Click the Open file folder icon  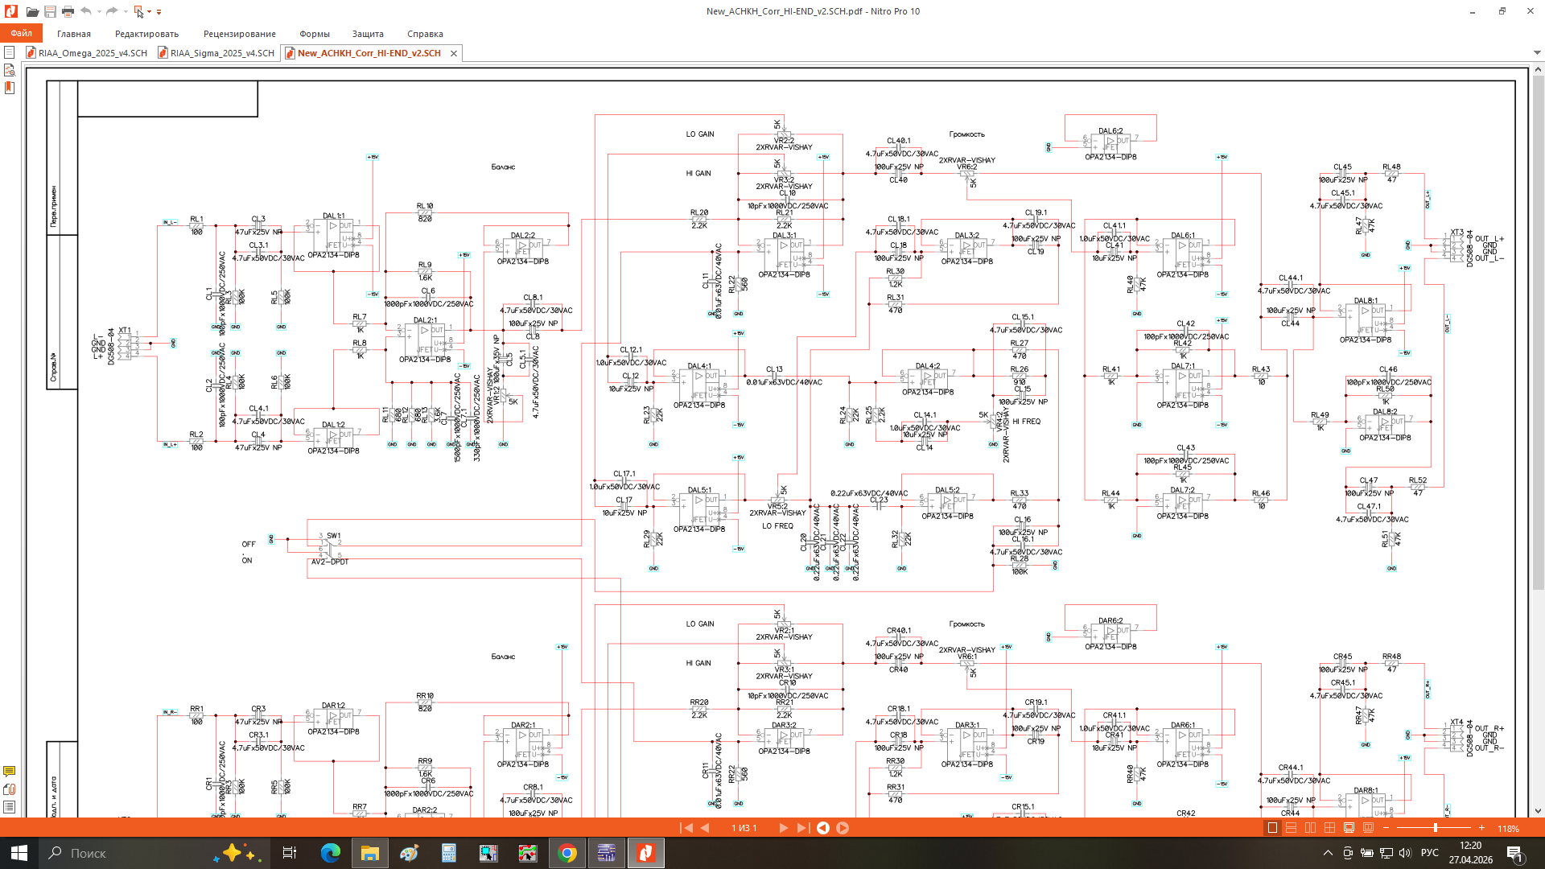click(x=32, y=11)
